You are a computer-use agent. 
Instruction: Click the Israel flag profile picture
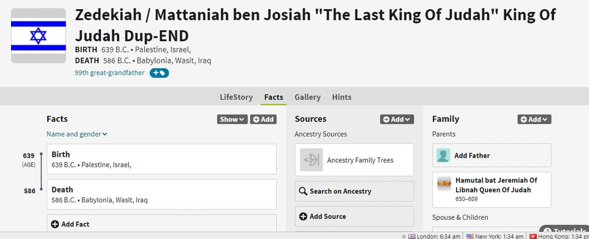(x=38, y=35)
